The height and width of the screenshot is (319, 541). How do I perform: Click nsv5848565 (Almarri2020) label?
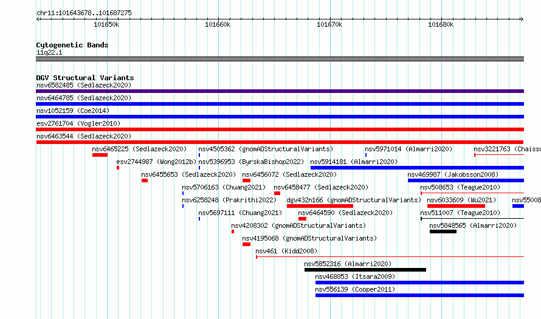click(473, 225)
